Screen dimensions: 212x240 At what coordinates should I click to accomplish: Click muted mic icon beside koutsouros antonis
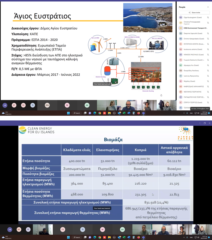pos(208,49)
